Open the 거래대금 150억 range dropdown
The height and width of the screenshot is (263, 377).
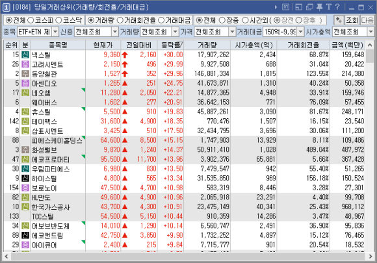point(300,32)
